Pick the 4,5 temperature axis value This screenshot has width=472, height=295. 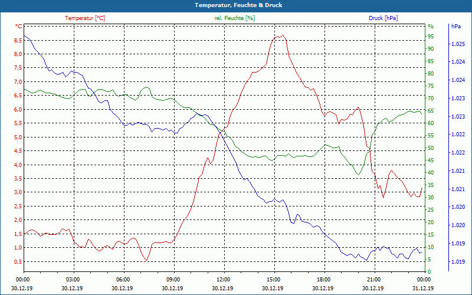point(18,151)
